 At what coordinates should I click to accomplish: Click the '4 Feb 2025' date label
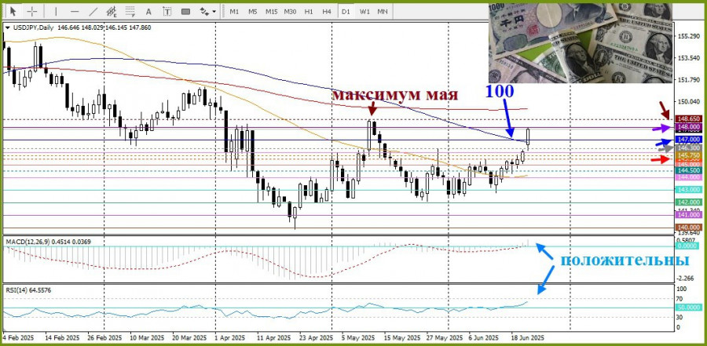point(18,337)
